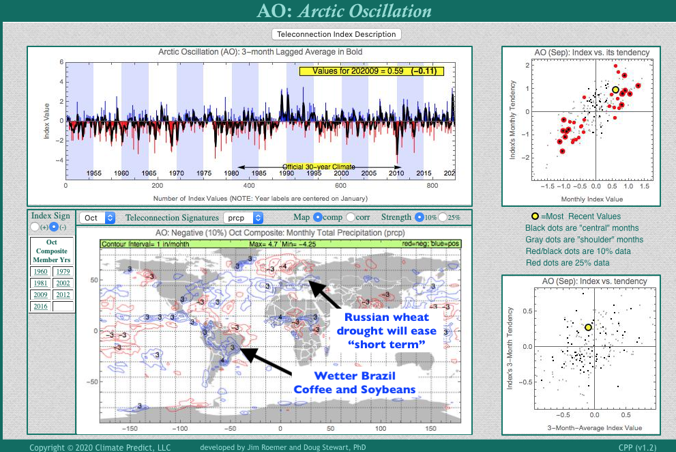Select the positive (+) Index Sign radio
Screen dimensions: 676x452
tap(35, 227)
